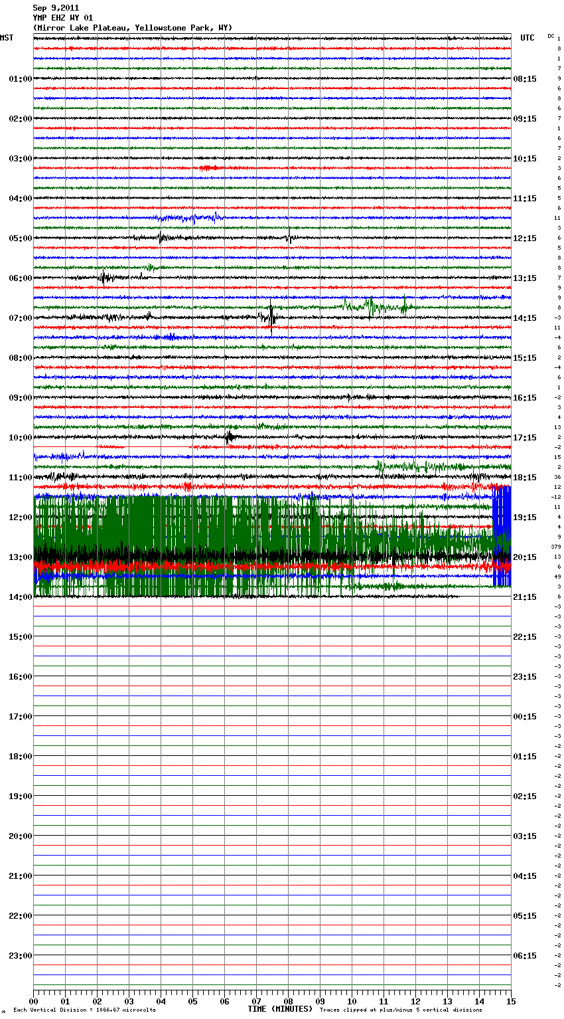Click minute 00 on the bottom axis
The image size is (564, 1019).
point(33,1001)
